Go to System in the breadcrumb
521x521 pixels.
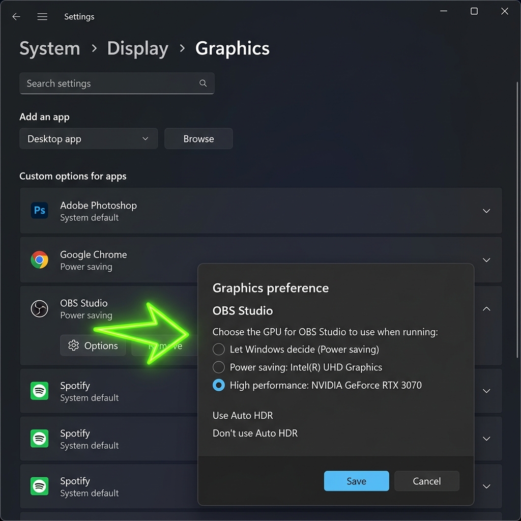coord(50,48)
